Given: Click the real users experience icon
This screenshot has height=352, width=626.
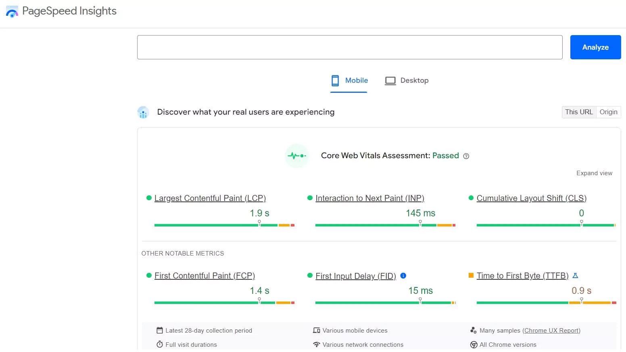Looking at the screenshot, I should pos(143,112).
